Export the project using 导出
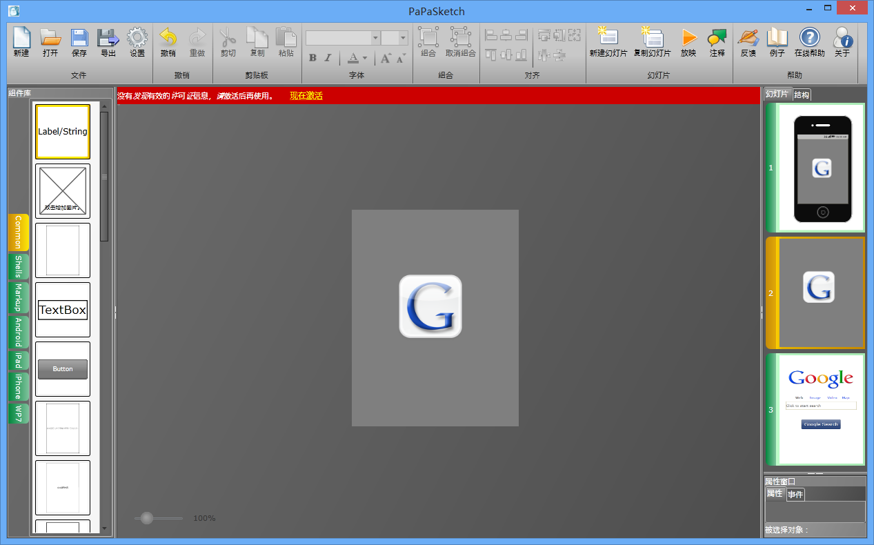874x545 pixels. coord(108,42)
